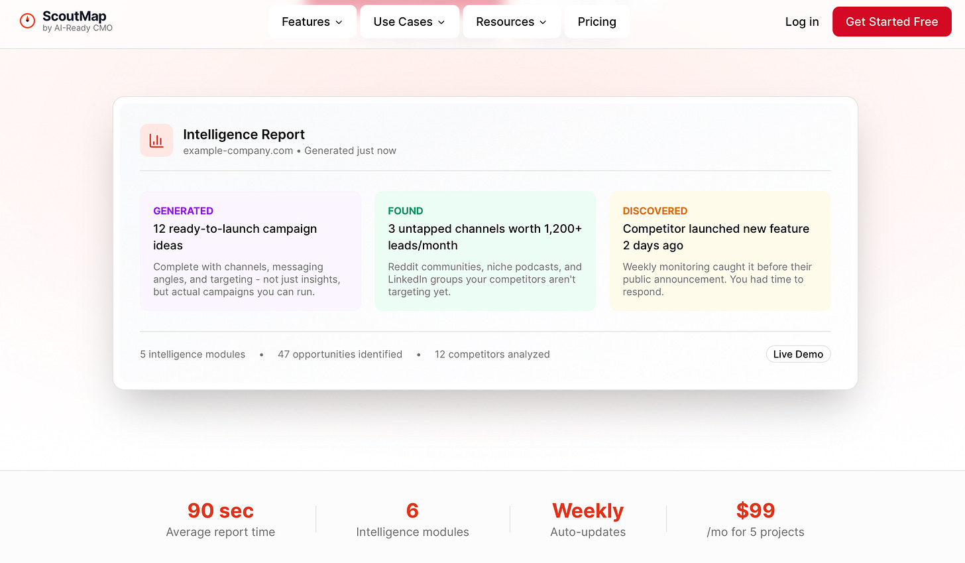Click the '90 sec' statistic
The width and height of the screenshot is (965, 563).
click(x=221, y=511)
